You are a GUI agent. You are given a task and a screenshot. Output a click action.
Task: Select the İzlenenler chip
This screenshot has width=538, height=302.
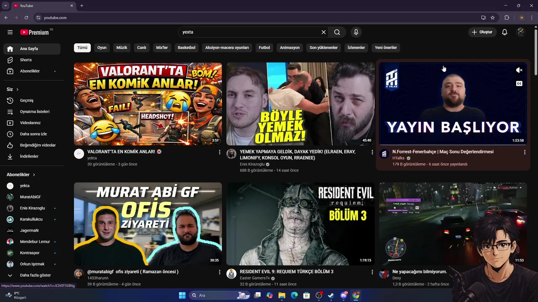[356, 48]
